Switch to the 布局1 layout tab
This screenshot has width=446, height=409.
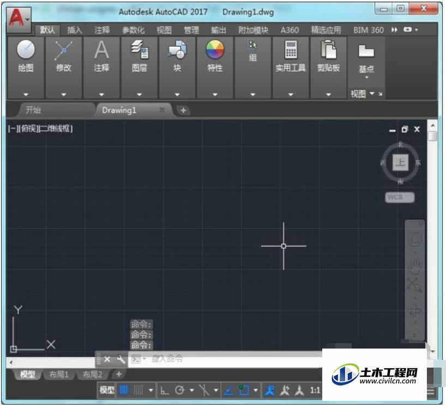click(x=59, y=374)
